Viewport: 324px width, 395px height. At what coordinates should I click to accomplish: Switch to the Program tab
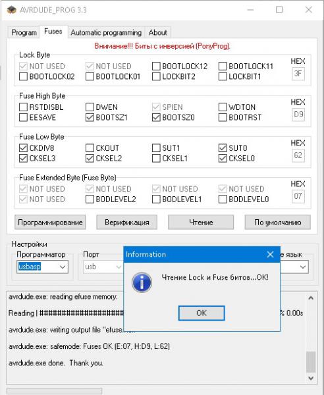tap(24, 32)
